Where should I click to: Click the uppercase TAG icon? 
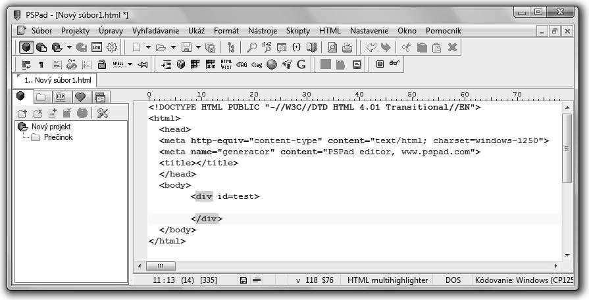242,65
